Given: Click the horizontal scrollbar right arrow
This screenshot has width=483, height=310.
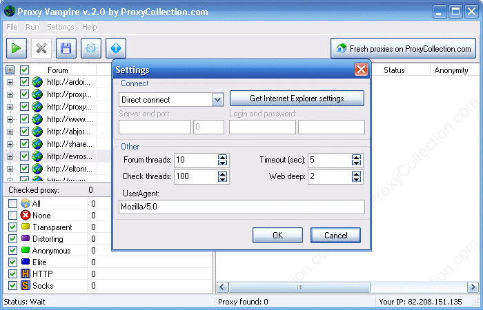Looking at the screenshot, I should click(x=473, y=287).
